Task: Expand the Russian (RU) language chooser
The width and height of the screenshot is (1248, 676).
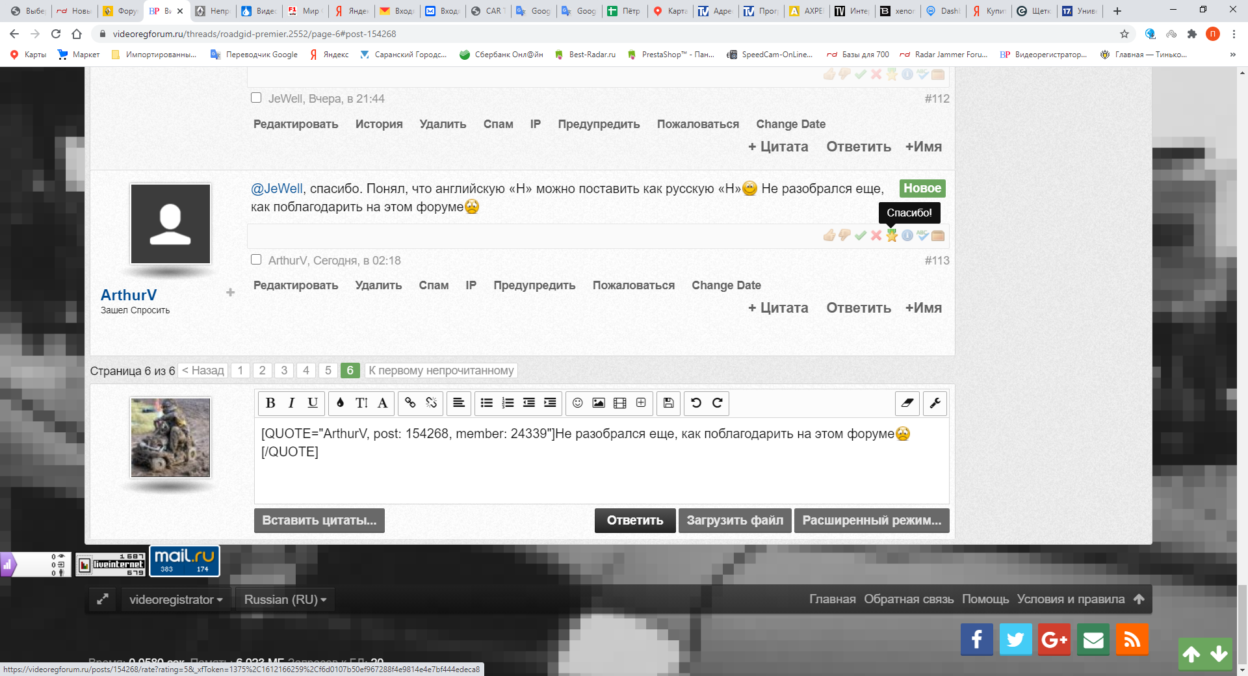Action: tap(285, 599)
